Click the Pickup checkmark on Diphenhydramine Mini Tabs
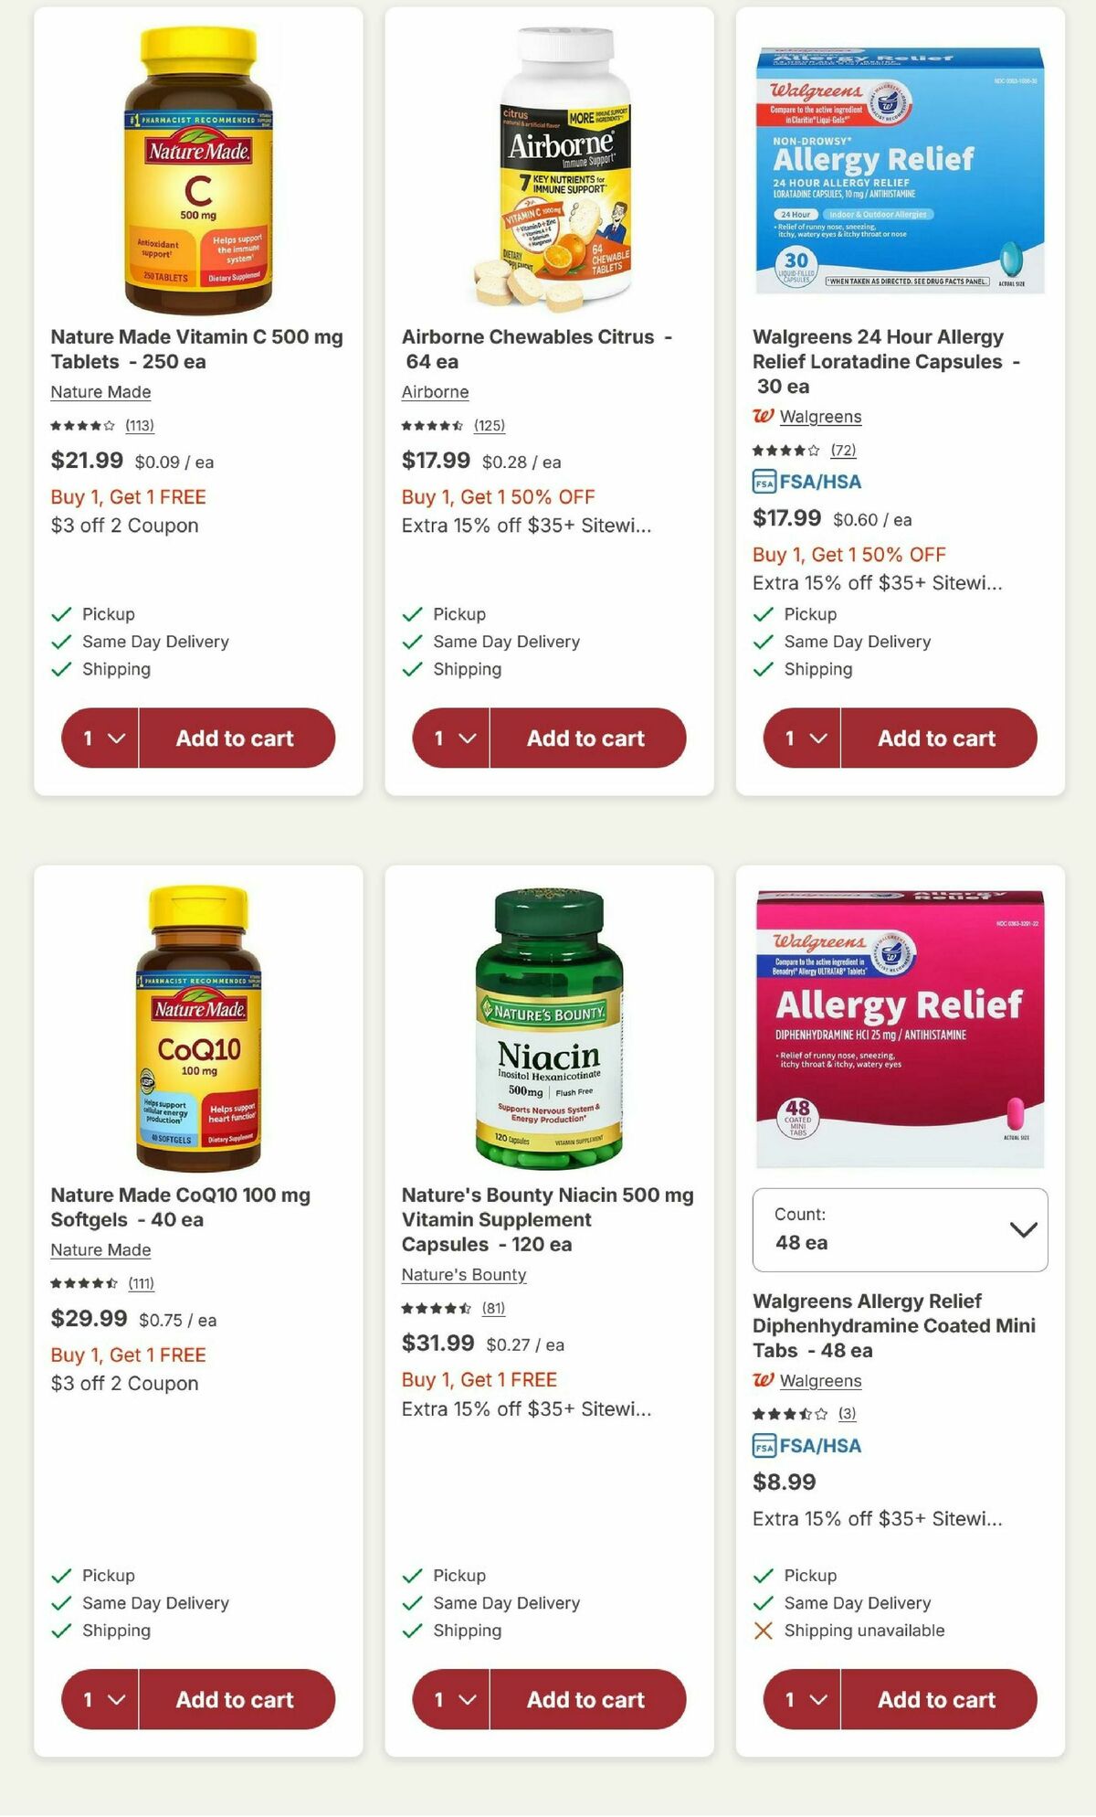The image size is (1096, 1817). click(x=762, y=1575)
